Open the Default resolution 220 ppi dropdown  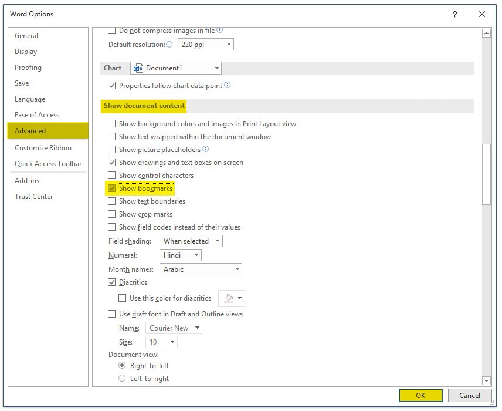click(205, 45)
